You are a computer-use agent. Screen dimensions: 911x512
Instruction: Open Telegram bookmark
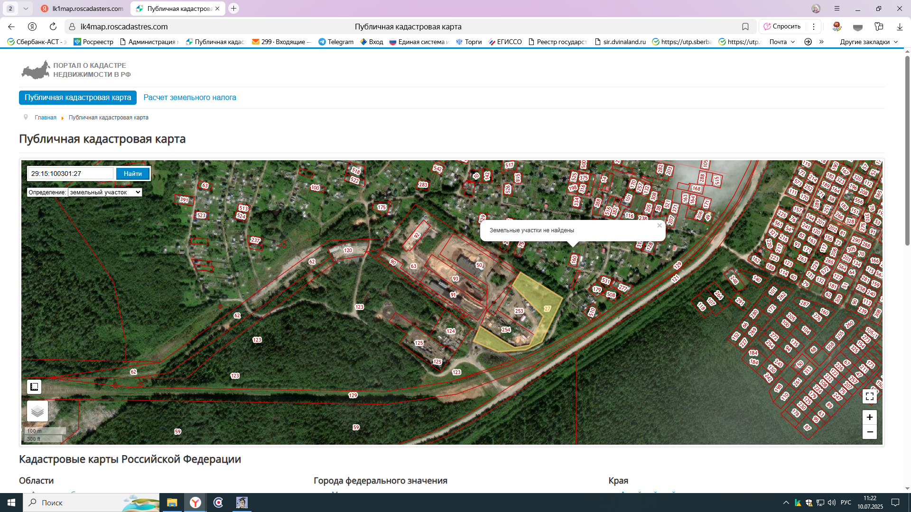336,42
